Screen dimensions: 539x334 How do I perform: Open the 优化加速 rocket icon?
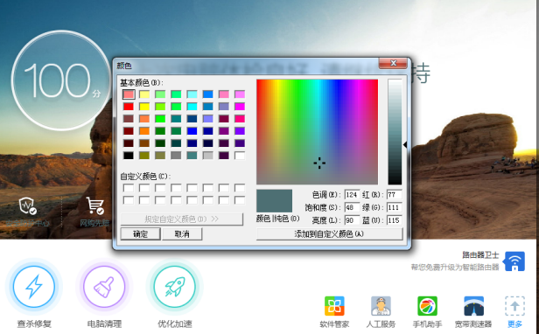(x=175, y=286)
